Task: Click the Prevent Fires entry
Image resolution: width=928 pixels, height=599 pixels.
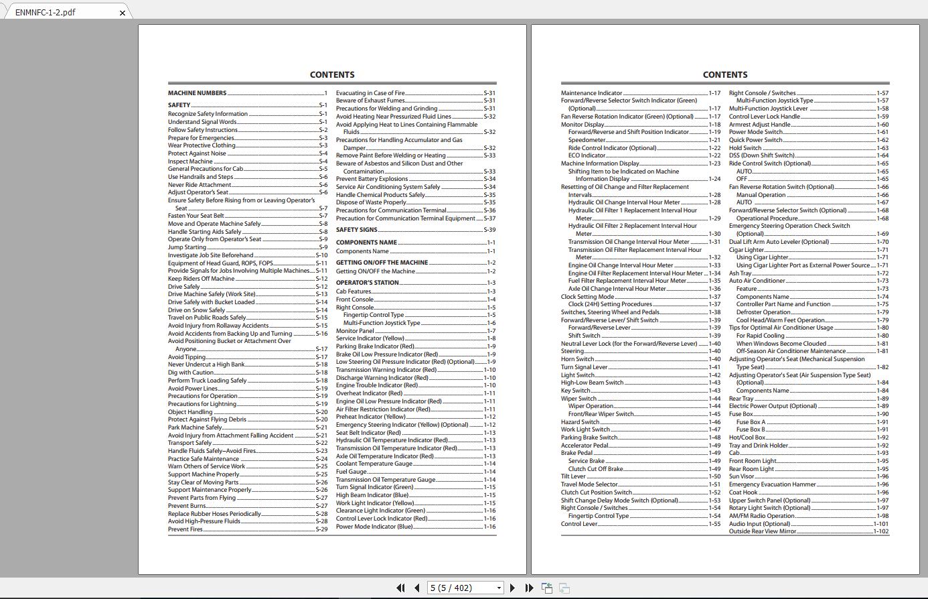Action: [x=248, y=529]
